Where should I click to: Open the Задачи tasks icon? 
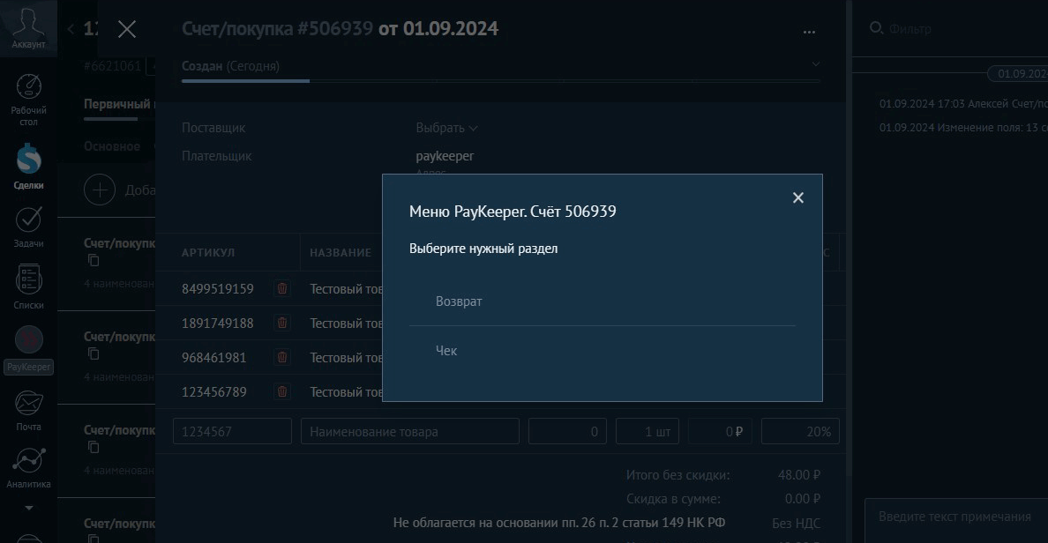click(x=28, y=226)
